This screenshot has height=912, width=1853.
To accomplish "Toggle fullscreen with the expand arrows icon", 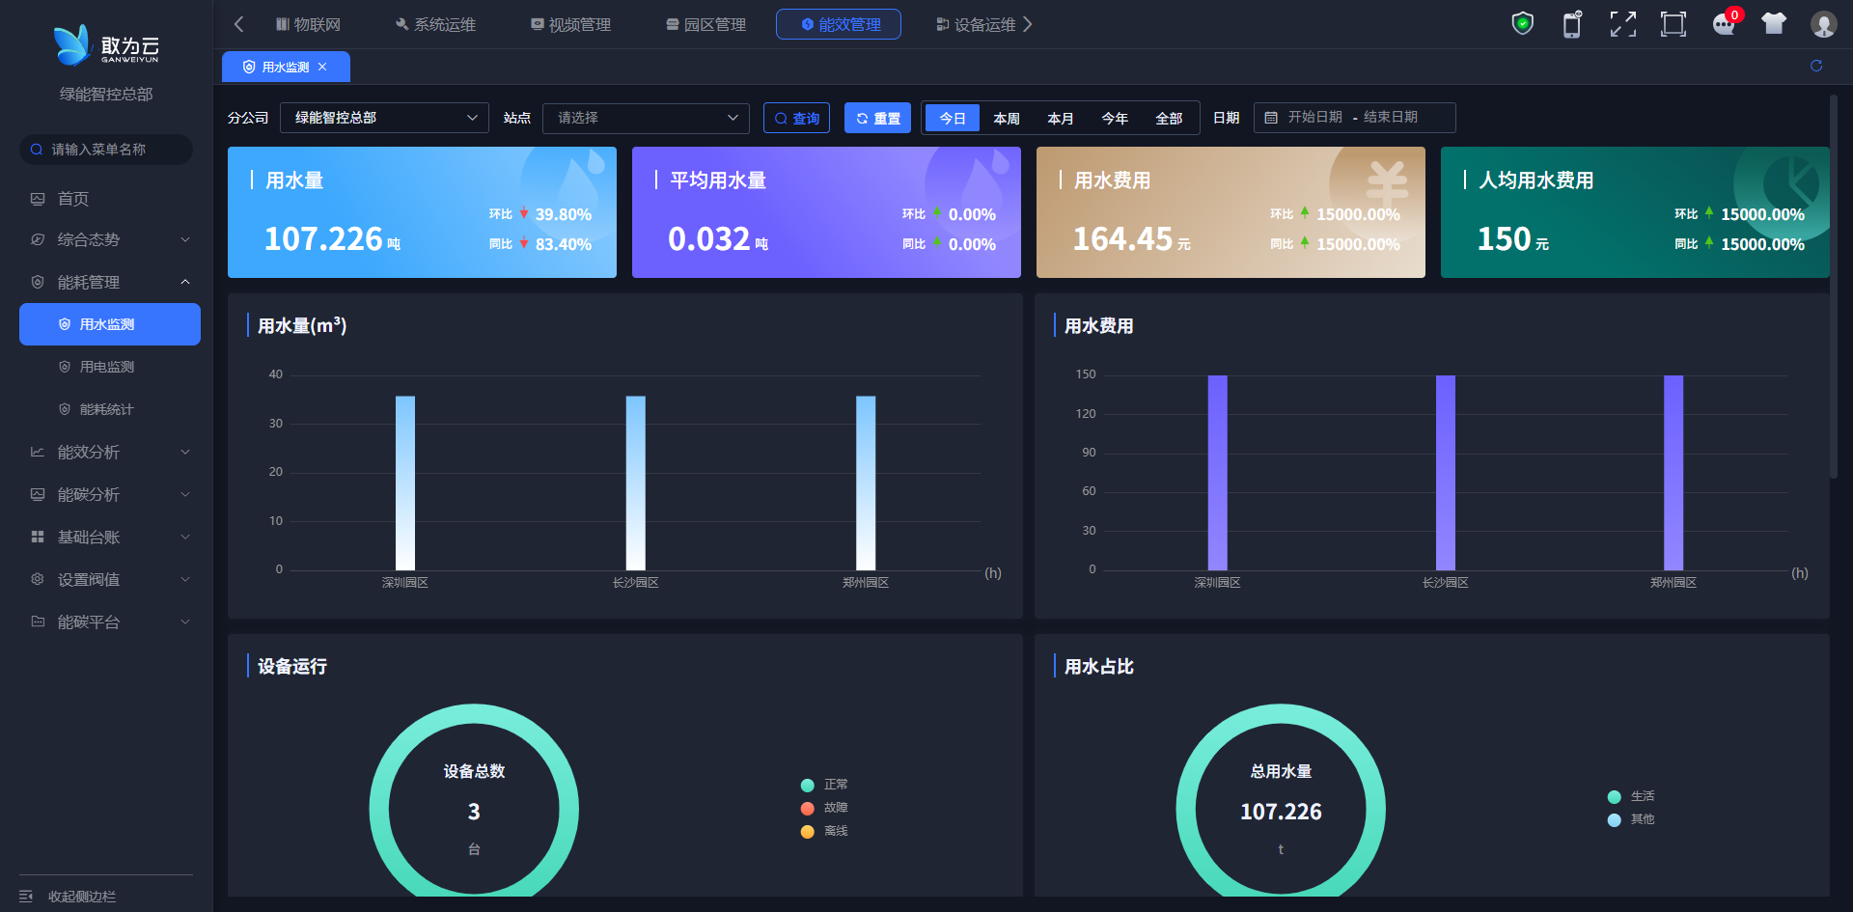I will (1623, 24).
